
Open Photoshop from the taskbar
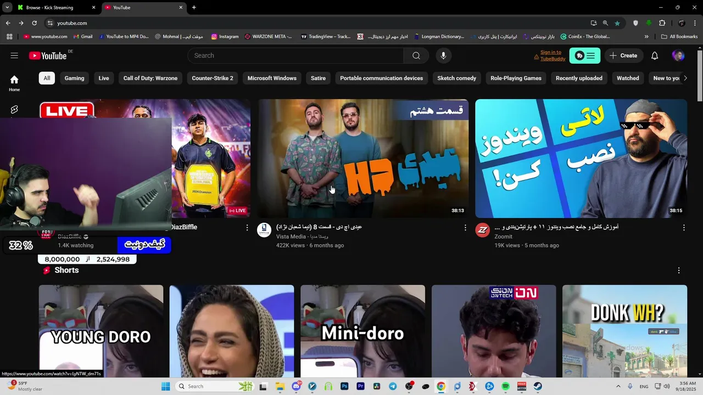click(344, 386)
